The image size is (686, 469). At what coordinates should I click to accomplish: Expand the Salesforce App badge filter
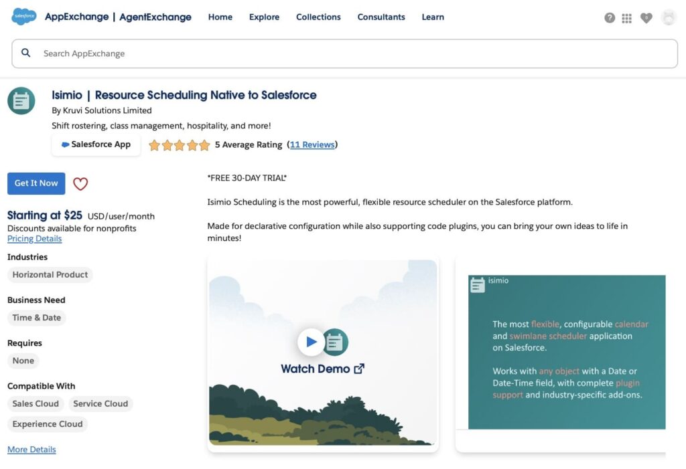(x=96, y=145)
